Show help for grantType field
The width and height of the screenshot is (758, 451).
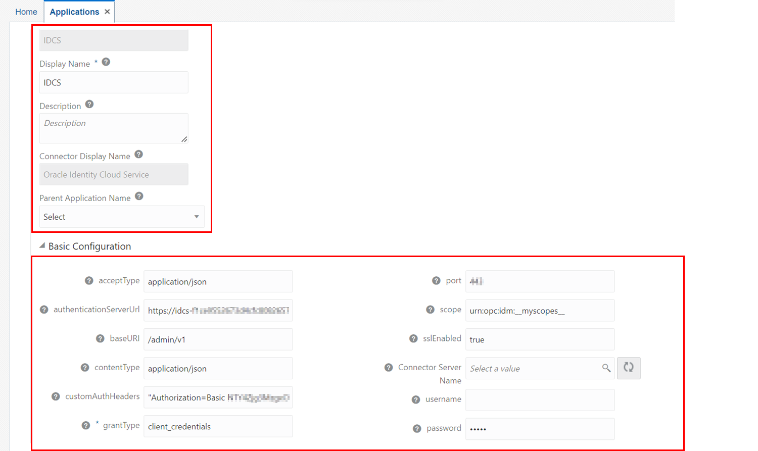(86, 426)
